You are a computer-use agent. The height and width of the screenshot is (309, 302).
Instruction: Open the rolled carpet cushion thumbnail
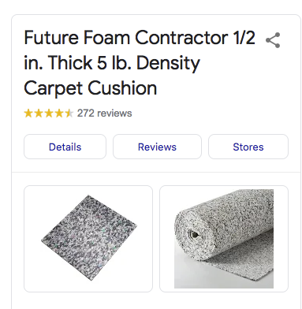[224, 239]
